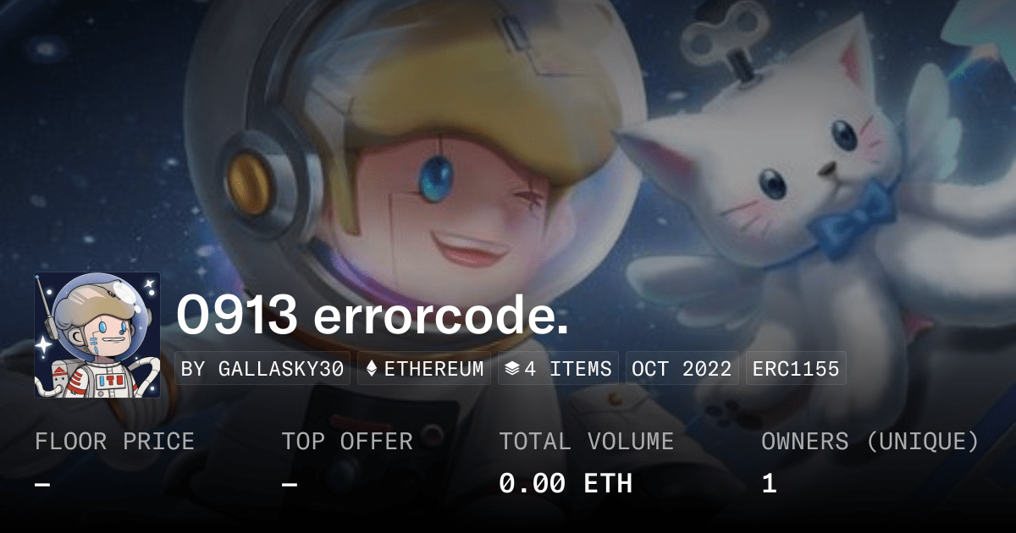This screenshot has width=1016, height=533.
Task: Select the 0.00 ETH volume value
Action: coord(566,484)
